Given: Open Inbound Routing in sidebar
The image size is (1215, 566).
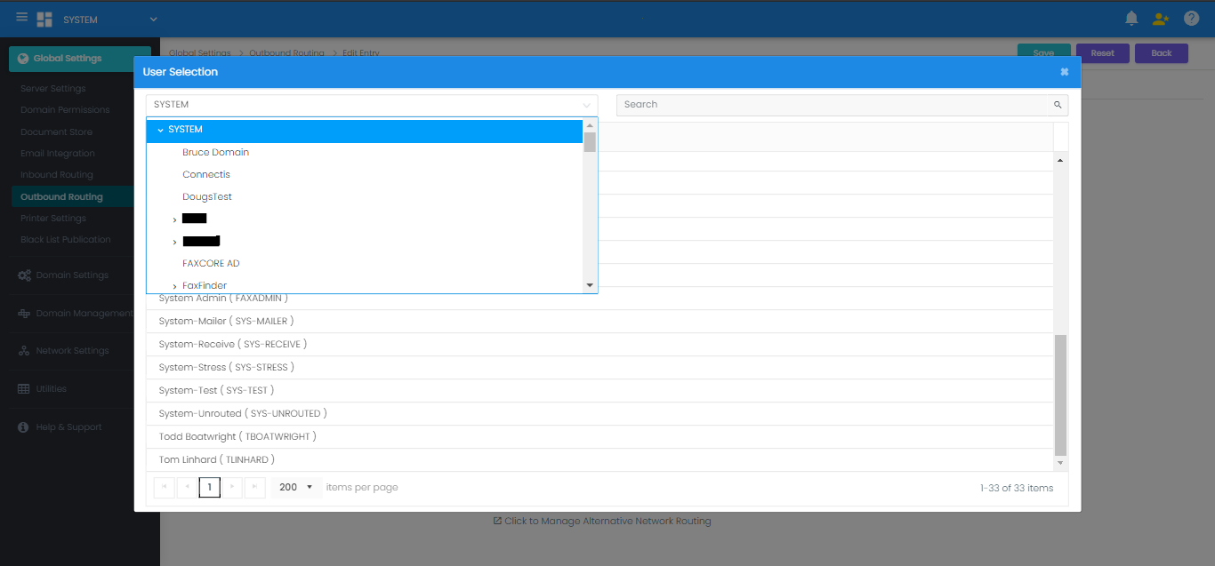Looking at the screenshot, I should point(57,175).
